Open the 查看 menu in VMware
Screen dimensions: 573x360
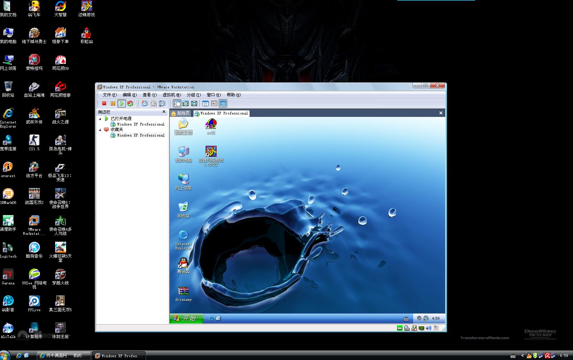(150, 95)
